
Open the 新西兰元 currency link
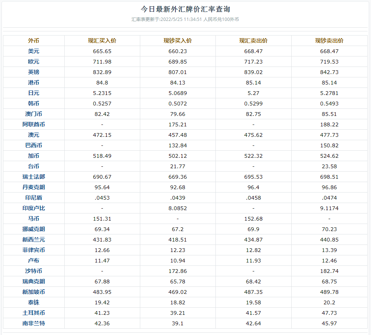pyautogui.click(x=34, y=239)
